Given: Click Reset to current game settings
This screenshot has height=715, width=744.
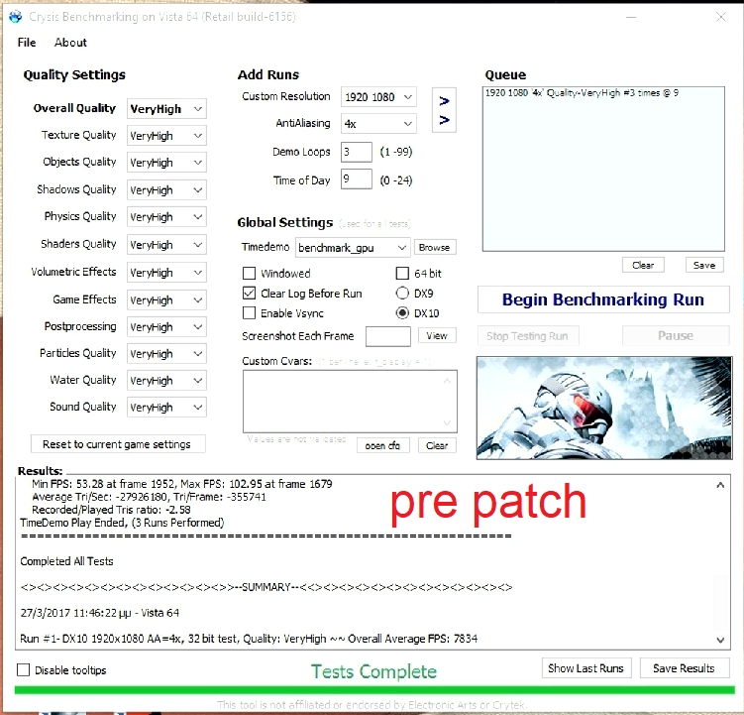Looking at the screenshot, I should click(117, 444).
